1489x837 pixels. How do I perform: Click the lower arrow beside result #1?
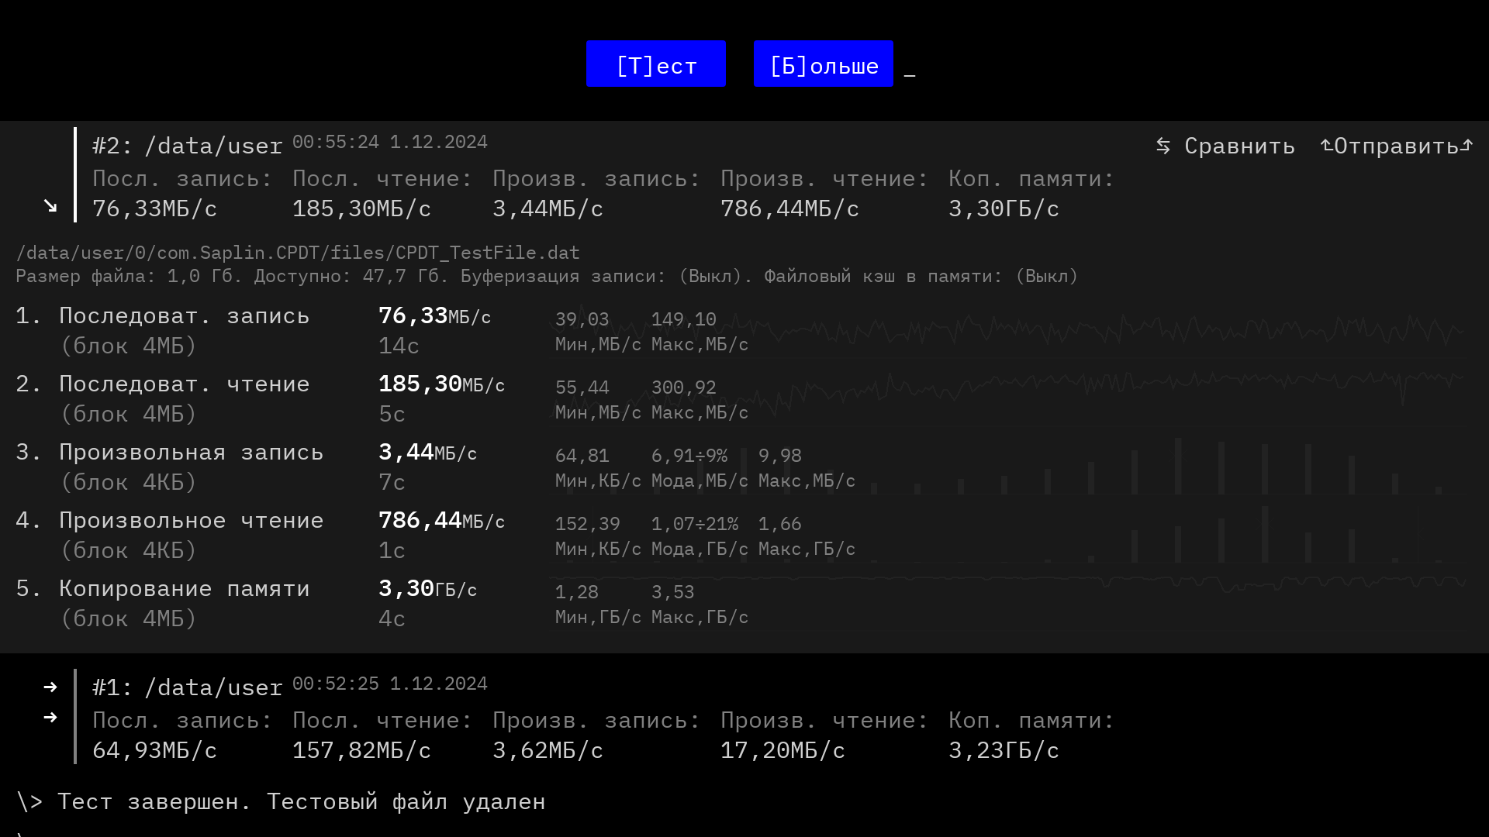pyautogui.click(x=50, y=718)
